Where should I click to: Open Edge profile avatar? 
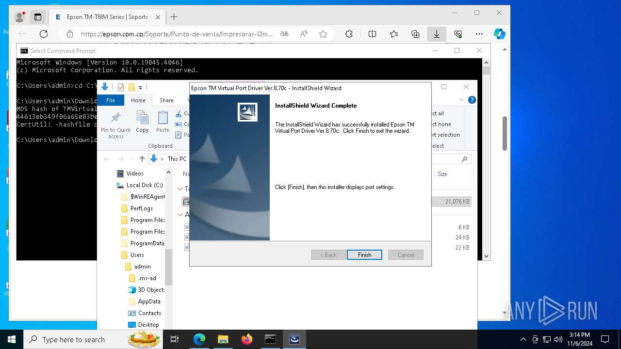pyautogui.click(x=20, y=17)
